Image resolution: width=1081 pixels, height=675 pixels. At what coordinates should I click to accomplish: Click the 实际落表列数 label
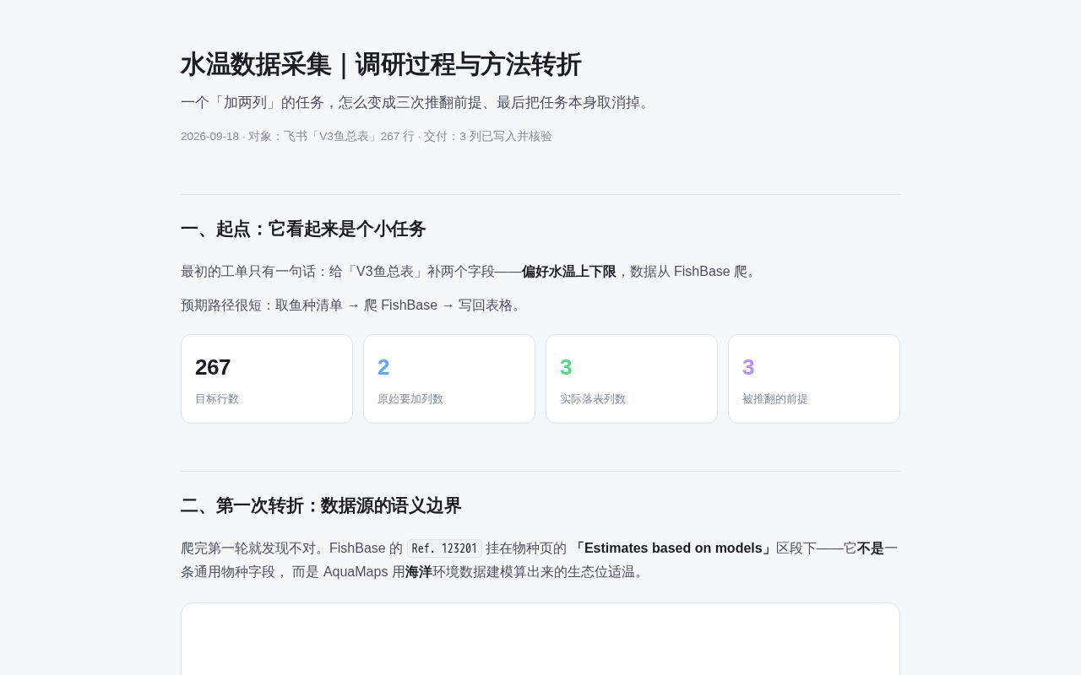pyautogui.click(x=593, y=399)
